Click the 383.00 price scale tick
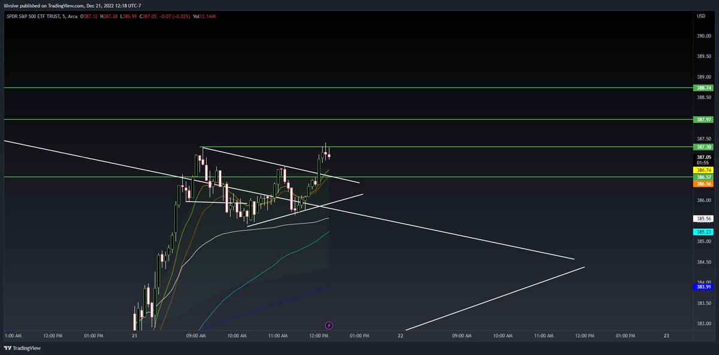This screenshot has height=355, width=719. coord(703,324)
